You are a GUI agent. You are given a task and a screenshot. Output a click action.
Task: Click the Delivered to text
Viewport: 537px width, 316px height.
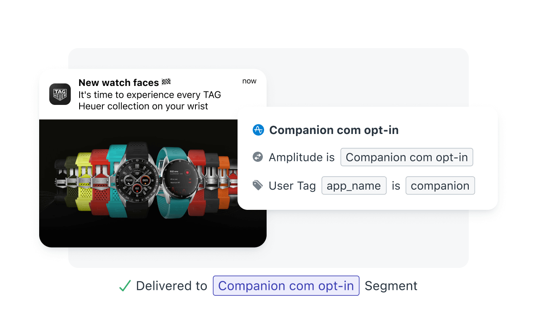[171, 286]
